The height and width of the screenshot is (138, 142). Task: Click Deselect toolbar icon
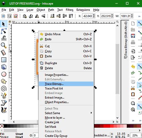click(x=16, y=16)
